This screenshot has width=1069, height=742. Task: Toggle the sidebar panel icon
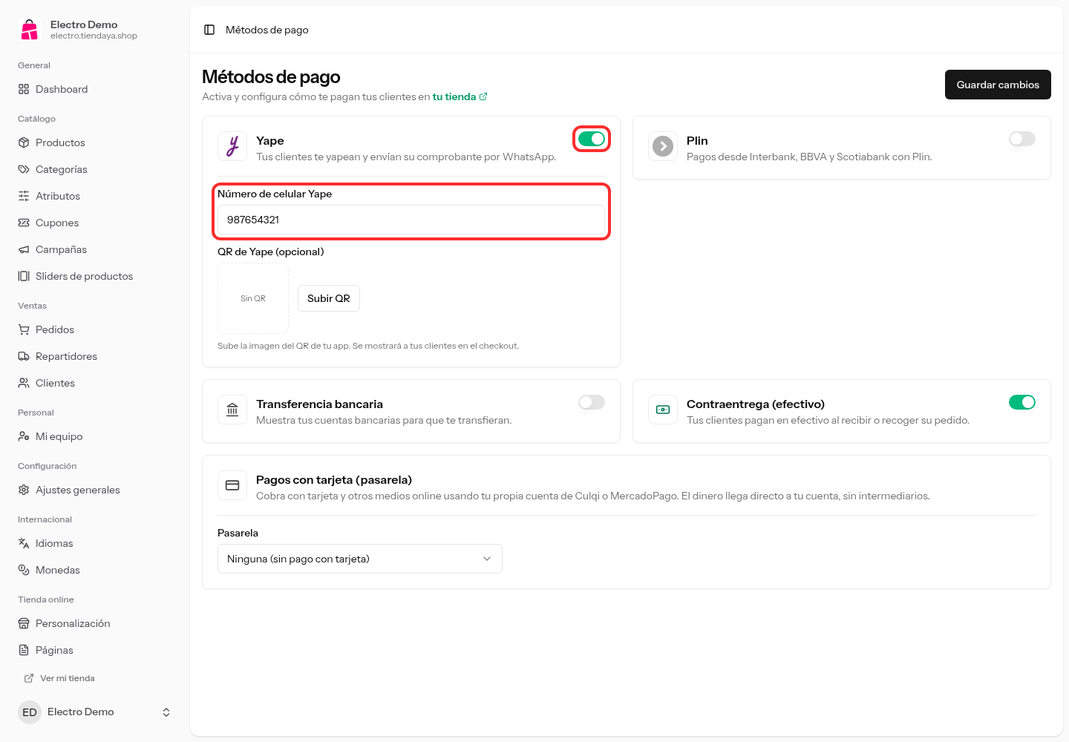pos(209,30)
